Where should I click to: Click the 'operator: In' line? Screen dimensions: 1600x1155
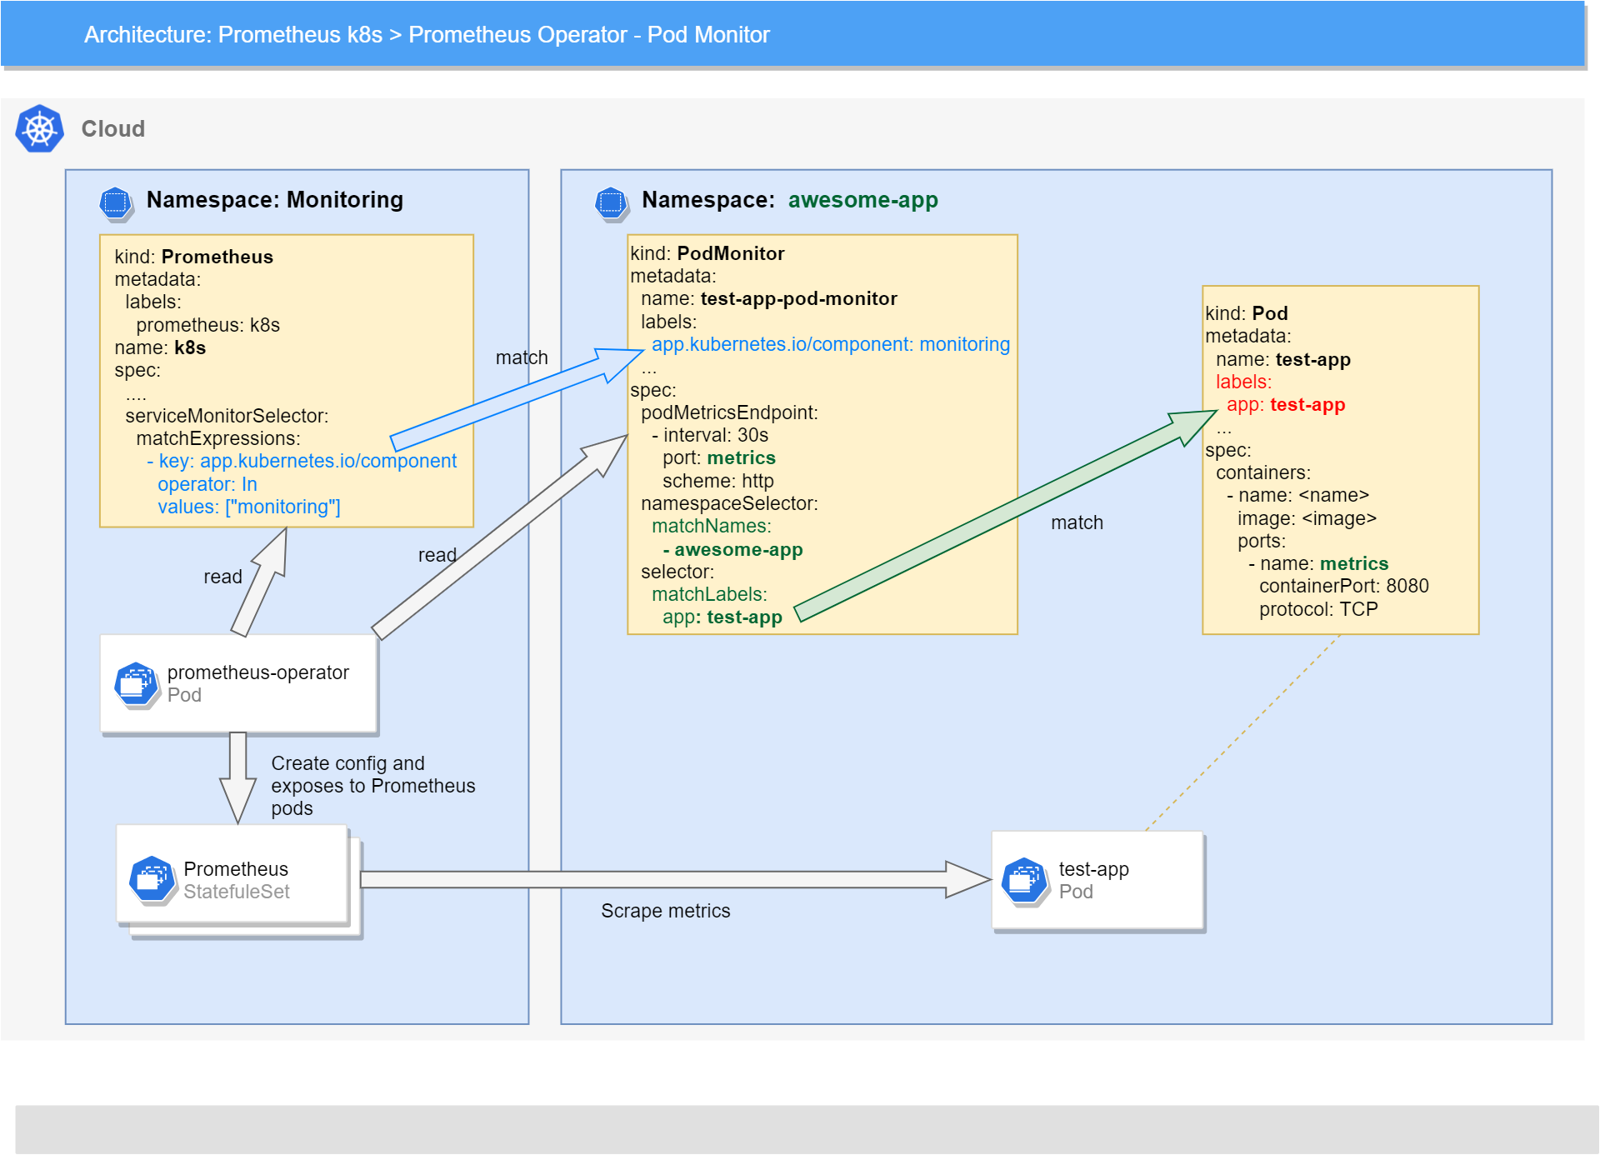pyautogui.click(x=207, y=484)
